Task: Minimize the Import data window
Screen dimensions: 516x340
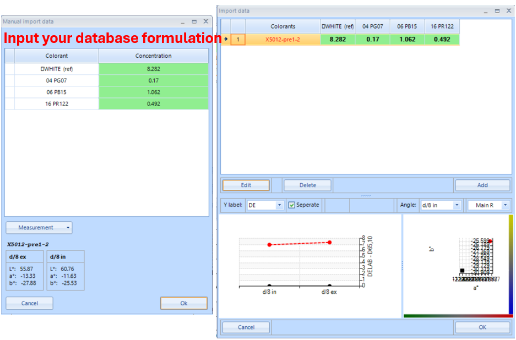Action: tap(485, 11)
